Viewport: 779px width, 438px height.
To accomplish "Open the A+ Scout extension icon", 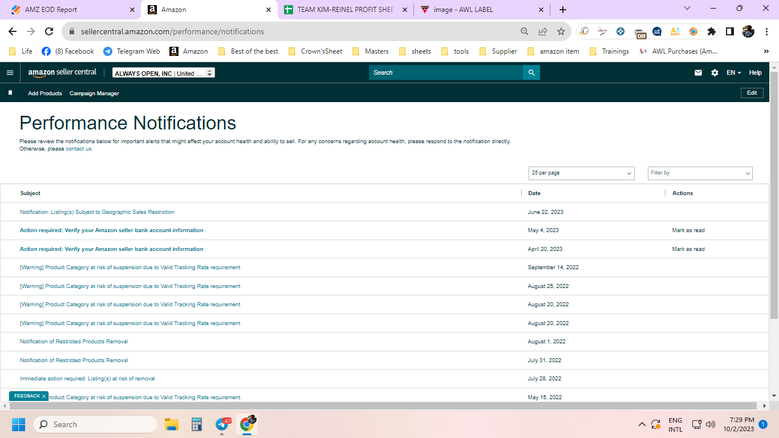I will (675, 32).
